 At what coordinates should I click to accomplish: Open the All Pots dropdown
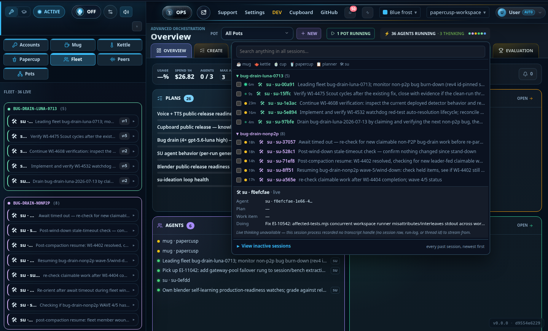pos(257,34)
